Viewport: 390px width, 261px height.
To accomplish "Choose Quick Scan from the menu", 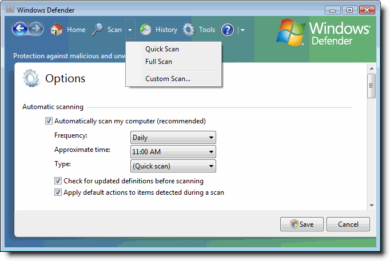I will [162, 49].
